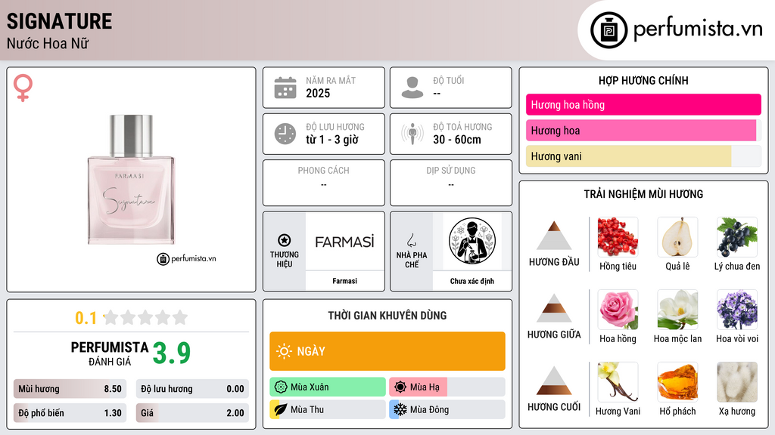Image resolution: width=775 pixels, height=435 pixels.
Task: Select the Hương Vani vanilla image
Action: coord(618,381)
